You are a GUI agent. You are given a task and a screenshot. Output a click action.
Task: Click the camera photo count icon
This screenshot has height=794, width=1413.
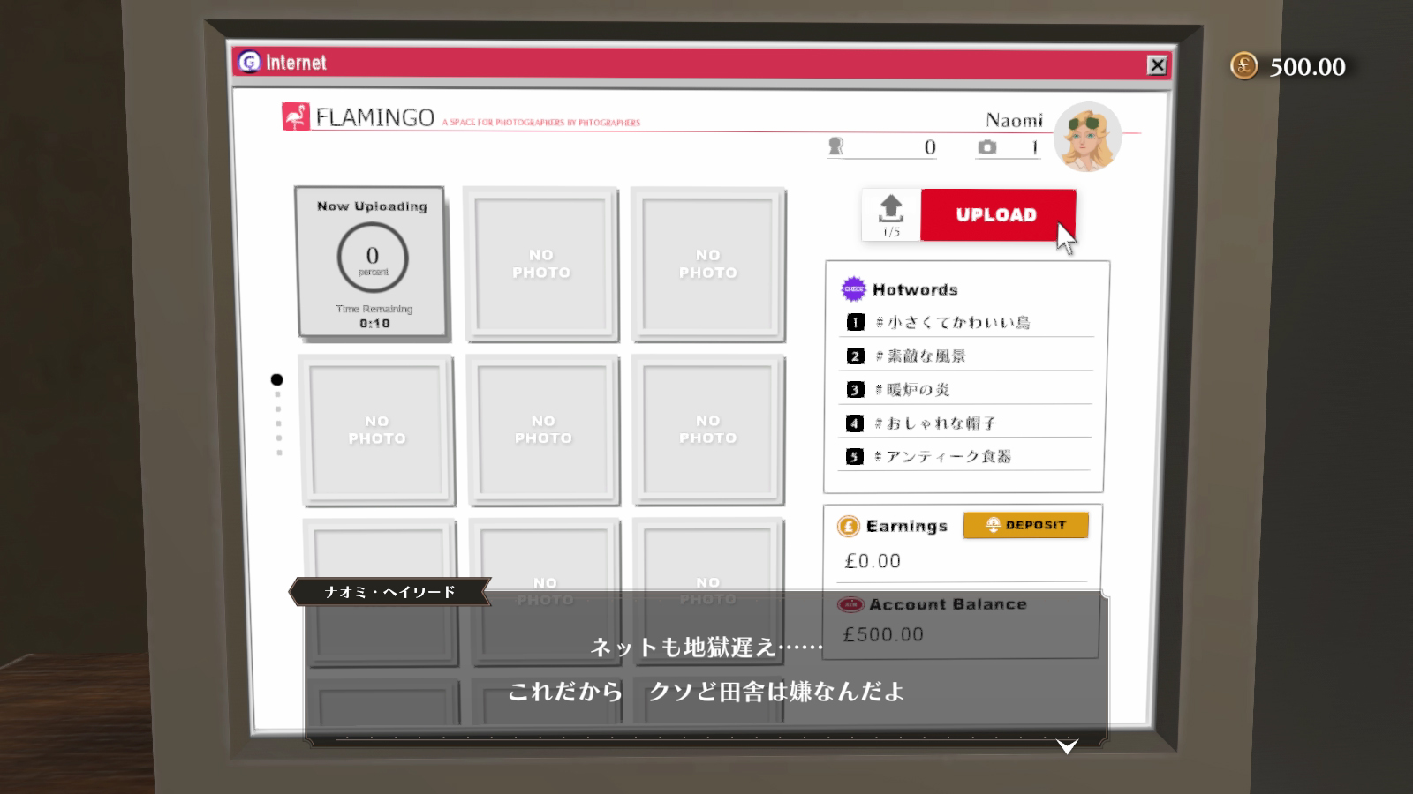click(987, 147)
